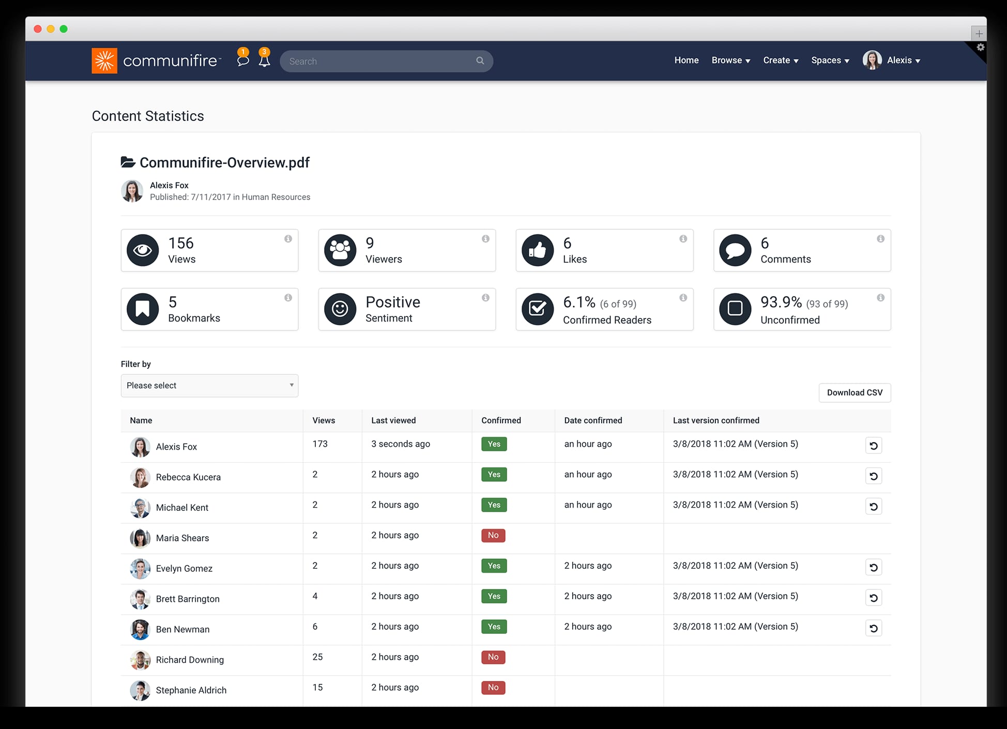Viewport: 1007px width, 729px height.
Task: Reset confirmation for Ben Newman row
Action: [874, 629]
